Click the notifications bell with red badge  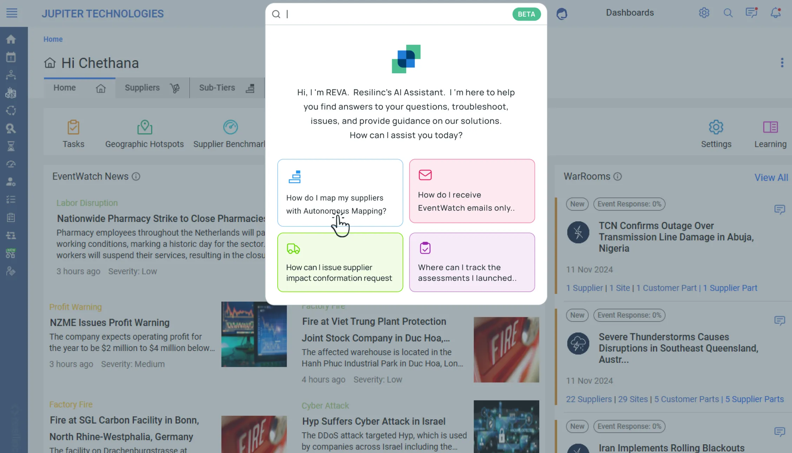(x=775, y=13)
